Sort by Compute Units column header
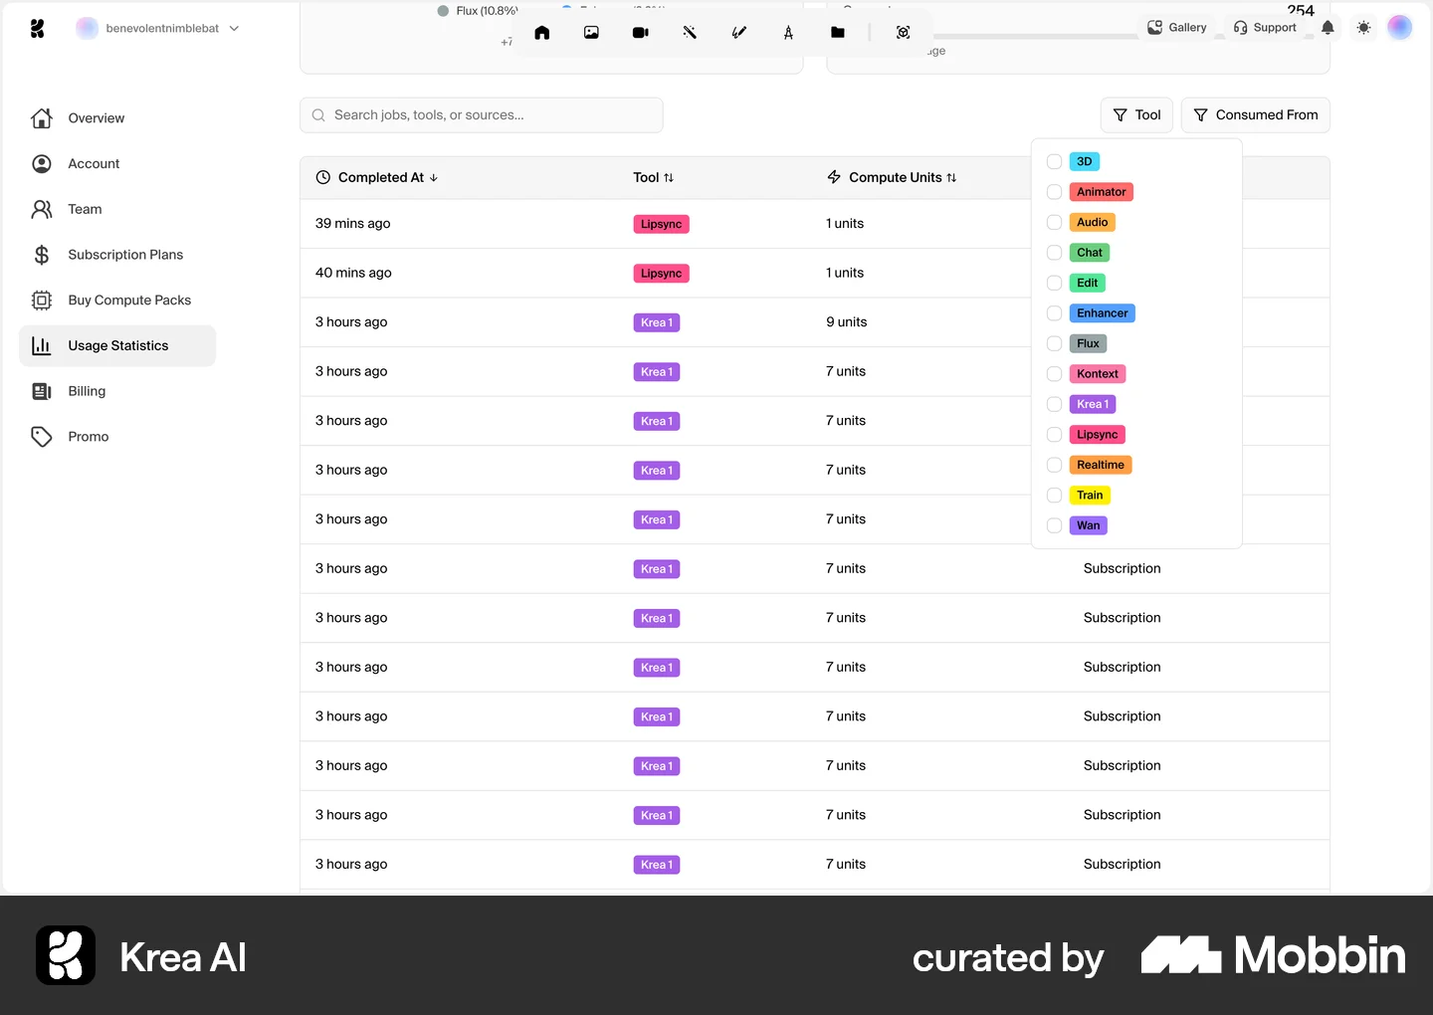This screenshot has width=1433, height=1015. point(893,178)
